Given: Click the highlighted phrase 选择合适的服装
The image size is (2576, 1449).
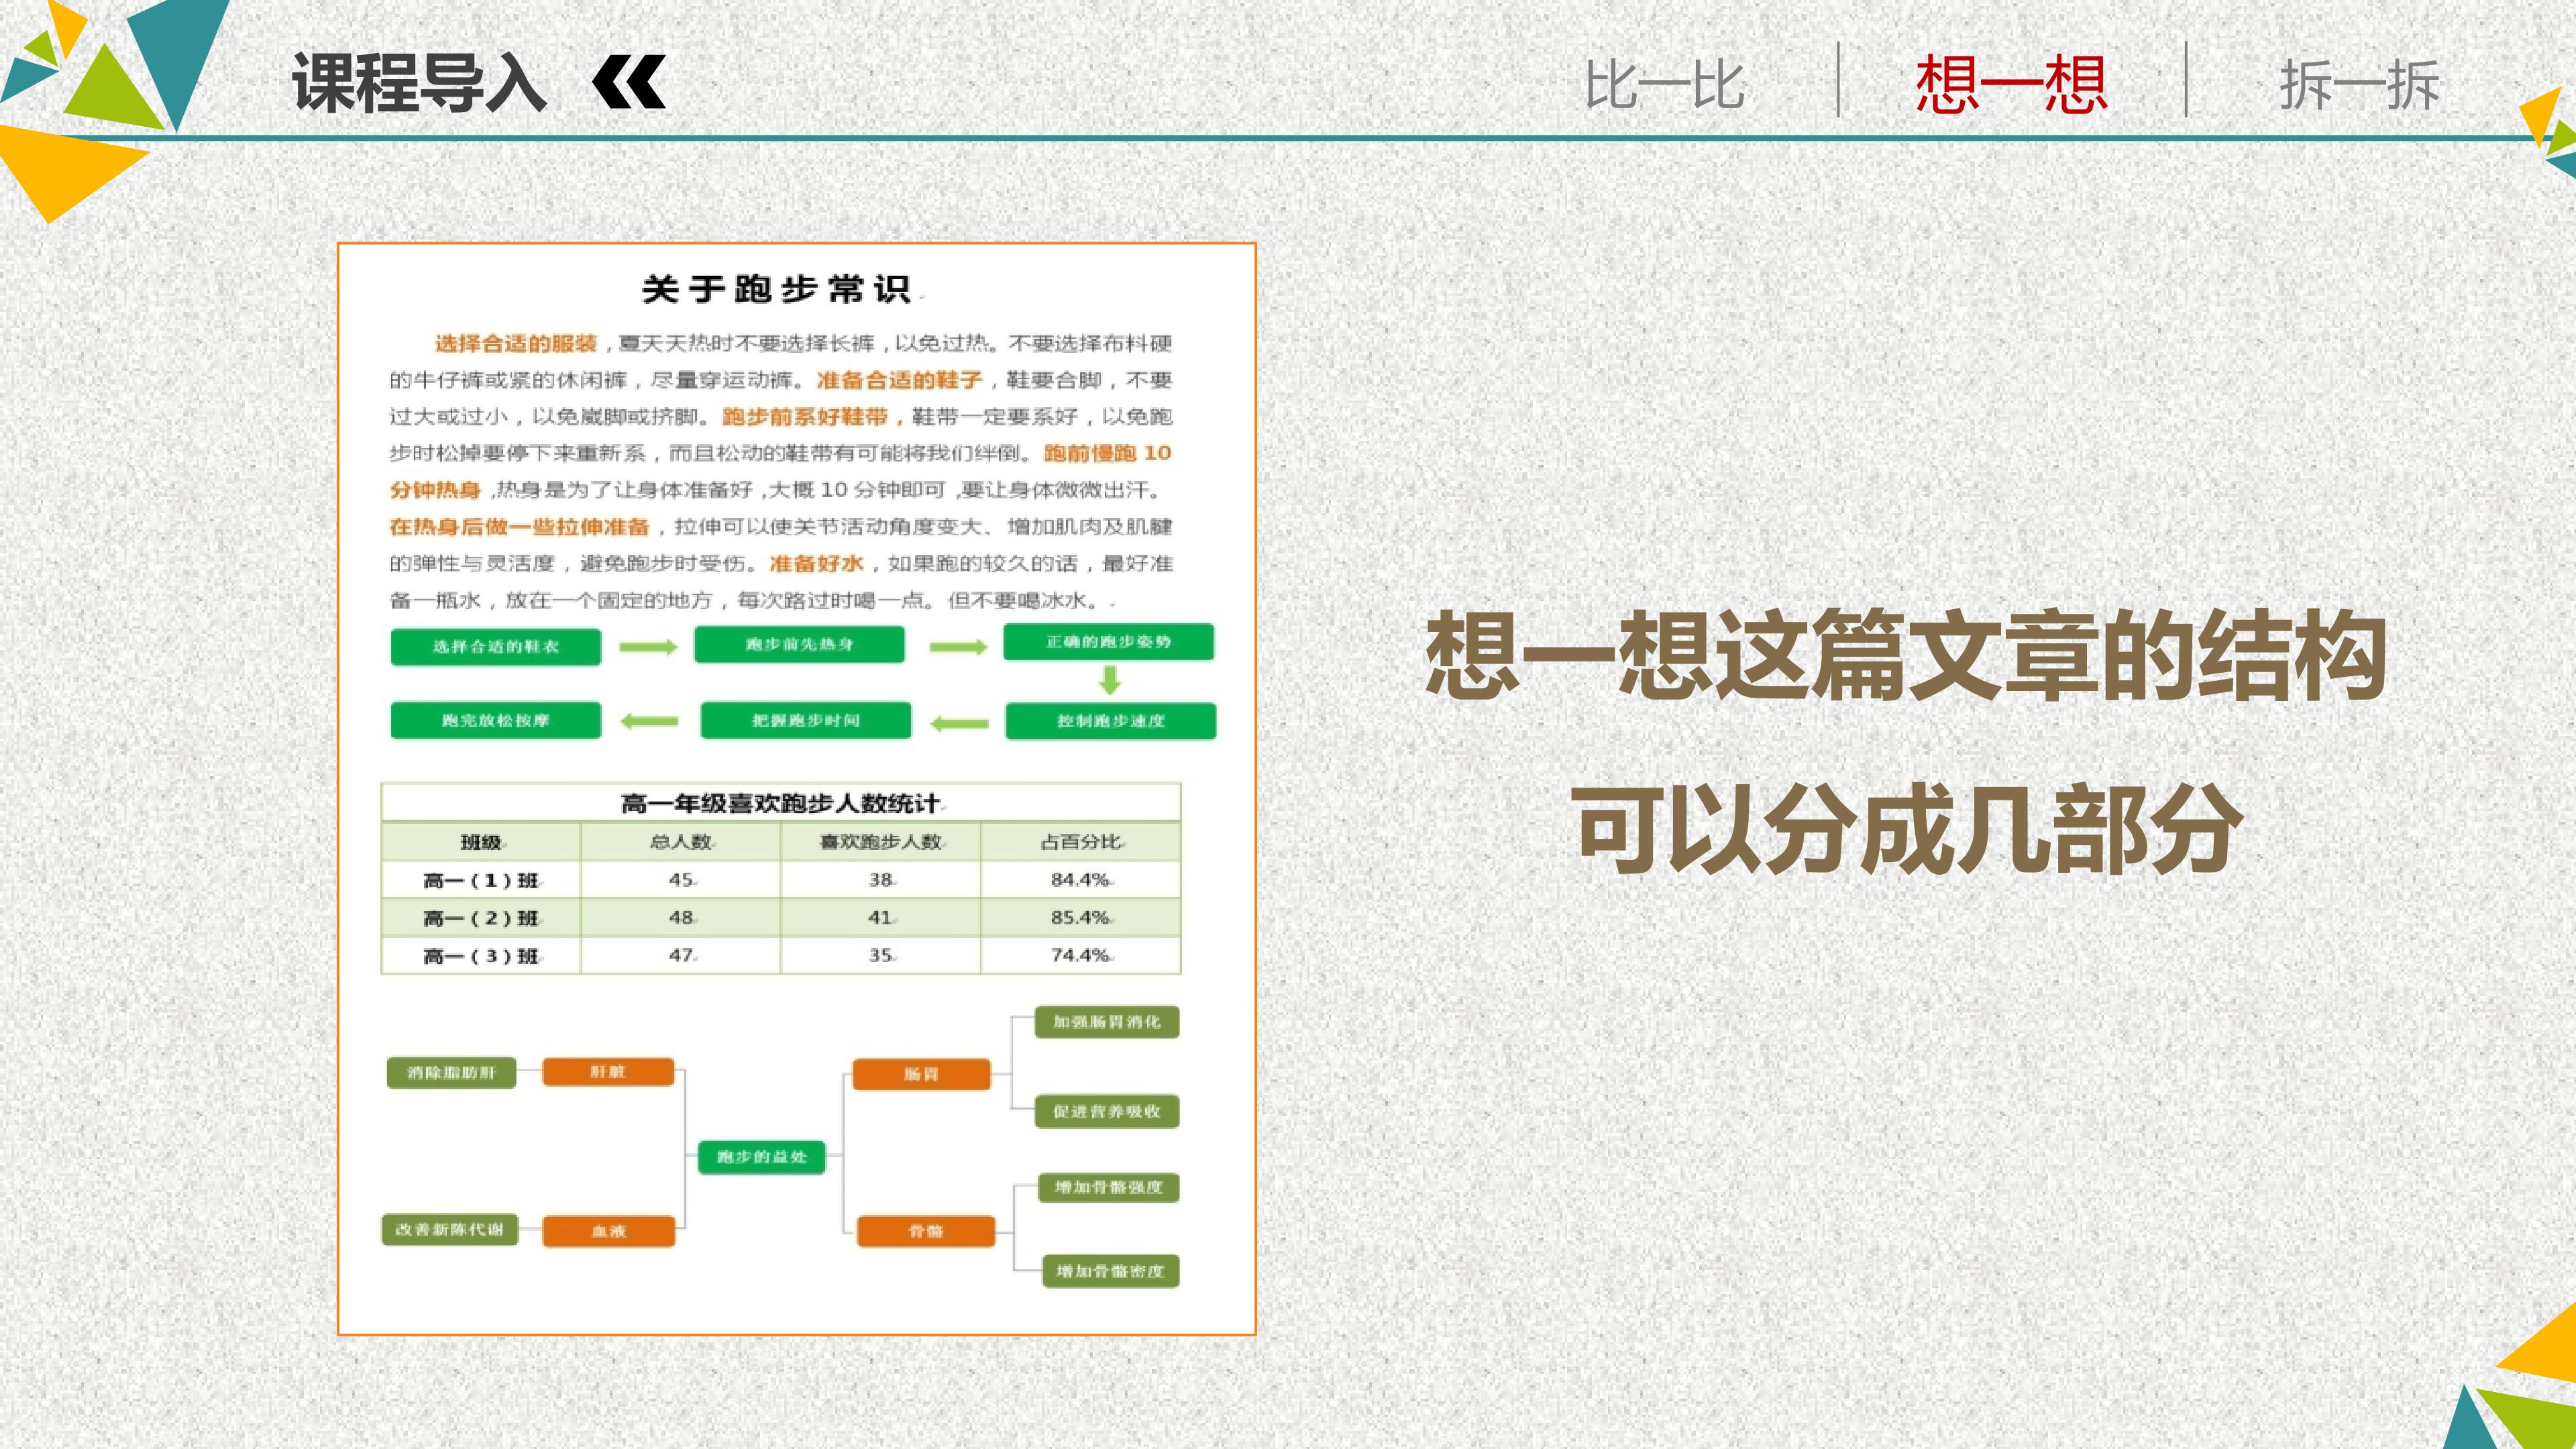Looking at the screenshot, I should tap(516, 343).
